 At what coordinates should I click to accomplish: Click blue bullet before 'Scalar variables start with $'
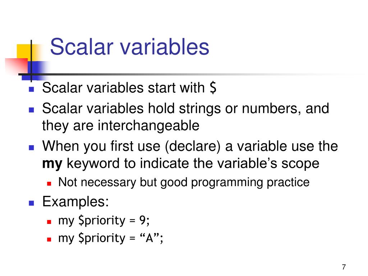click(32, 89)
